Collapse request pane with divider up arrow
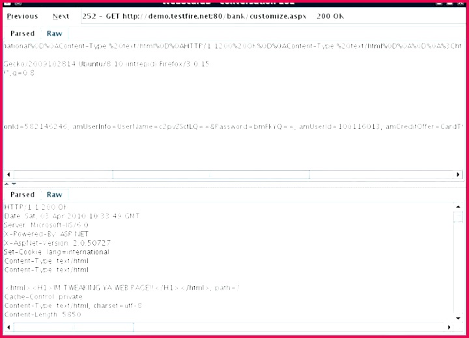Image resolution: width=469 pixels, height=338 pixels. click(7, 184)
